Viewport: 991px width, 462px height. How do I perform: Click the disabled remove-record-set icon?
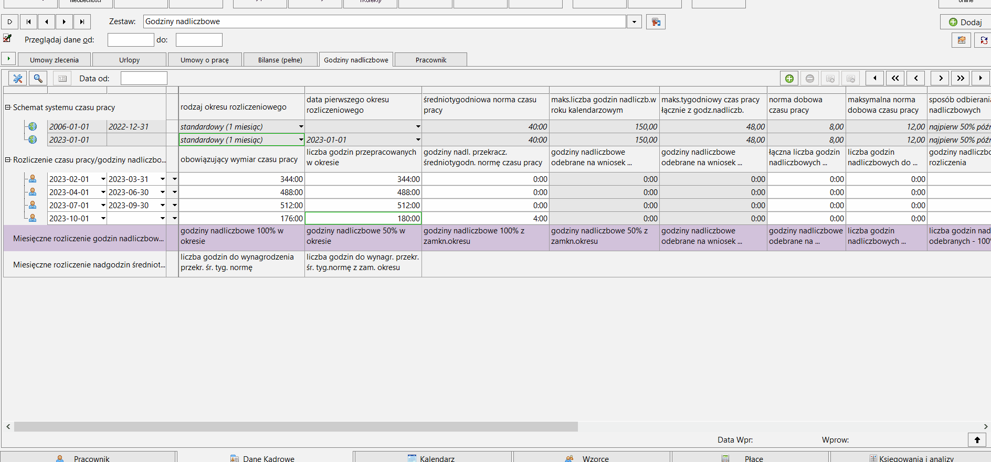point(851,78)
